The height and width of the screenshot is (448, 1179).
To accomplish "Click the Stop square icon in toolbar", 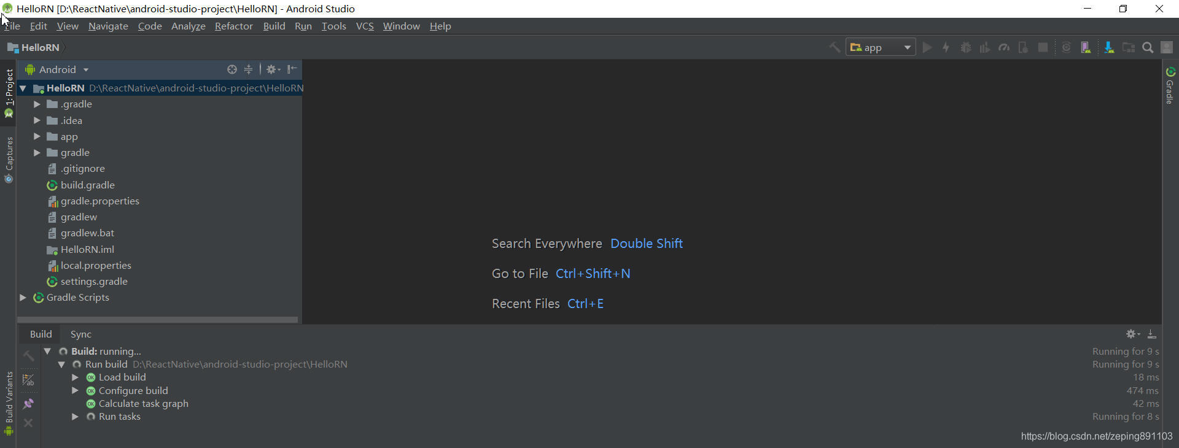I will [1043, 47].
